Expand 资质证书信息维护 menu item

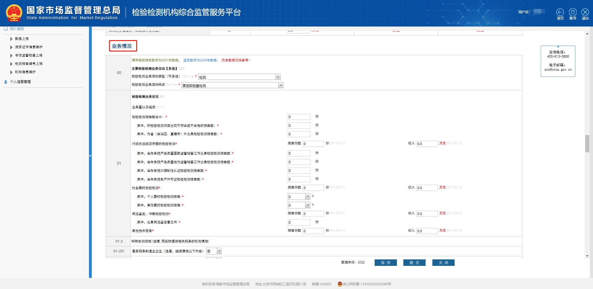coord(28,47)
